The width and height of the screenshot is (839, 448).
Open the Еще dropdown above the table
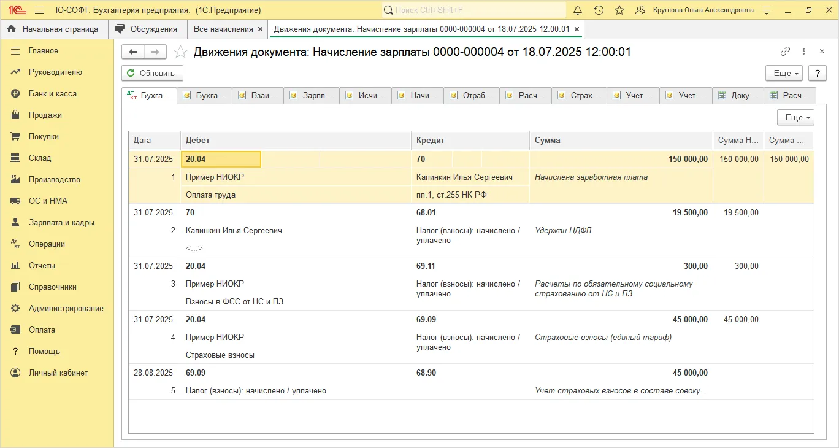click(795, 117)
